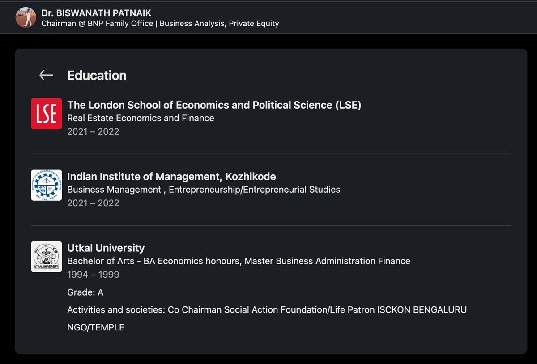This screenshot has width=537, height=364.
Task: Click the Chairman @ BNP Family Office headline
Action: [159, 23]
